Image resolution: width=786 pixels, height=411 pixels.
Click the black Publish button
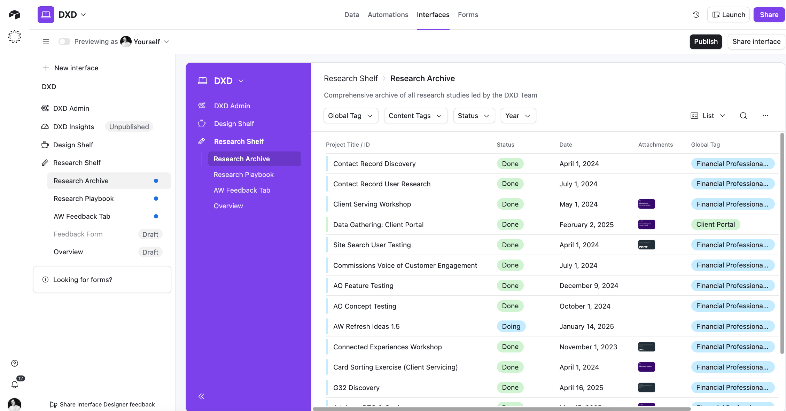706,42
